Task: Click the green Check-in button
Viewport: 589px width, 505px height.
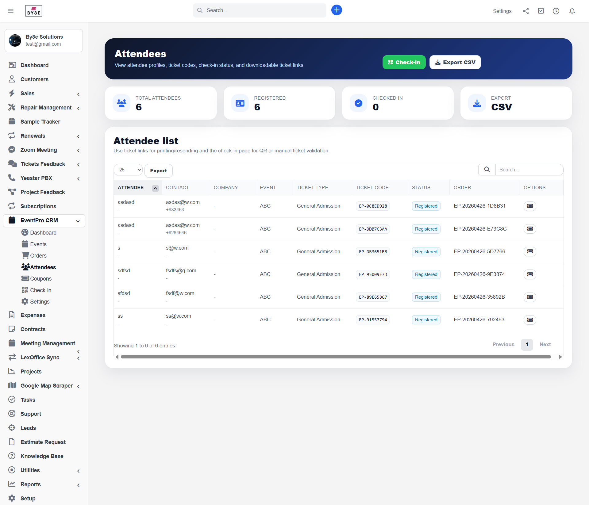Action: pyautogui.click(x=404, y=62)
